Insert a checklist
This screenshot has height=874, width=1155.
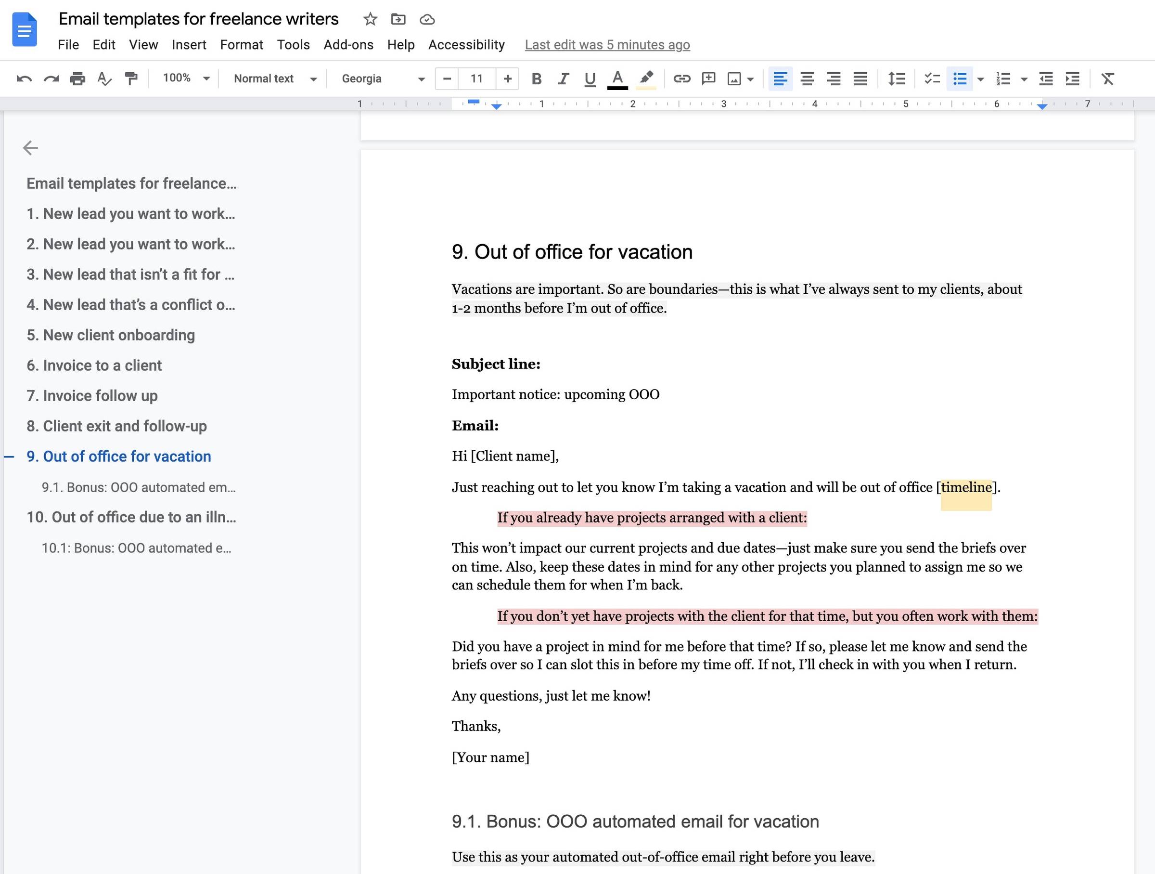tap(932, 79)
